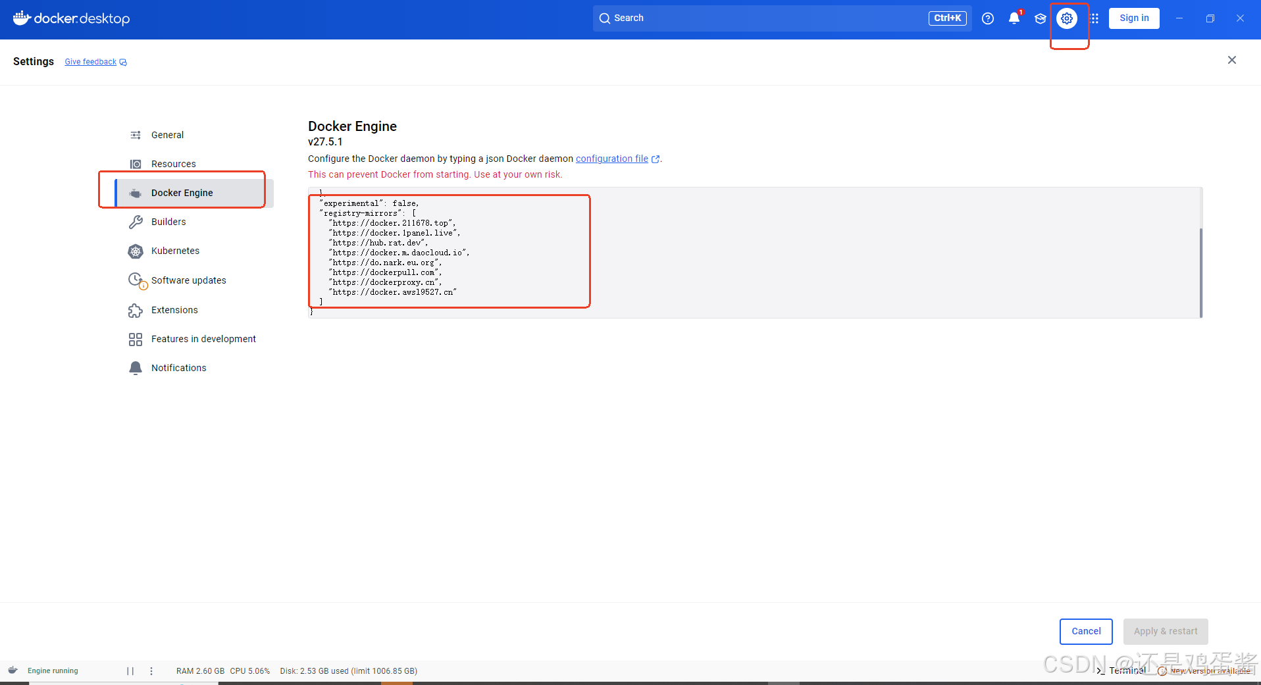
Task: Open the Notifications settings section
Action: tap(179, 367)
